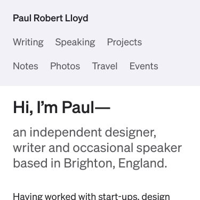Click the "Having worked with" paragraph start
This screenshot has height=200, width=200.
tap(54, 196)
